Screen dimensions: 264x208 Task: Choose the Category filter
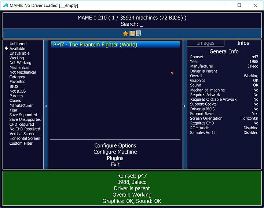pyautogui.click(x=17, y=77)
